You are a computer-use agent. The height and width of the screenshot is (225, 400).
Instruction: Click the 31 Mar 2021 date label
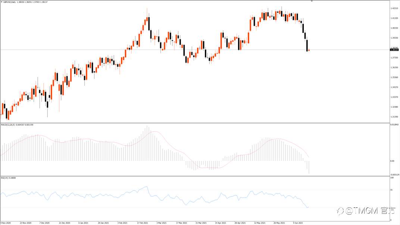(x=201, y=223)
